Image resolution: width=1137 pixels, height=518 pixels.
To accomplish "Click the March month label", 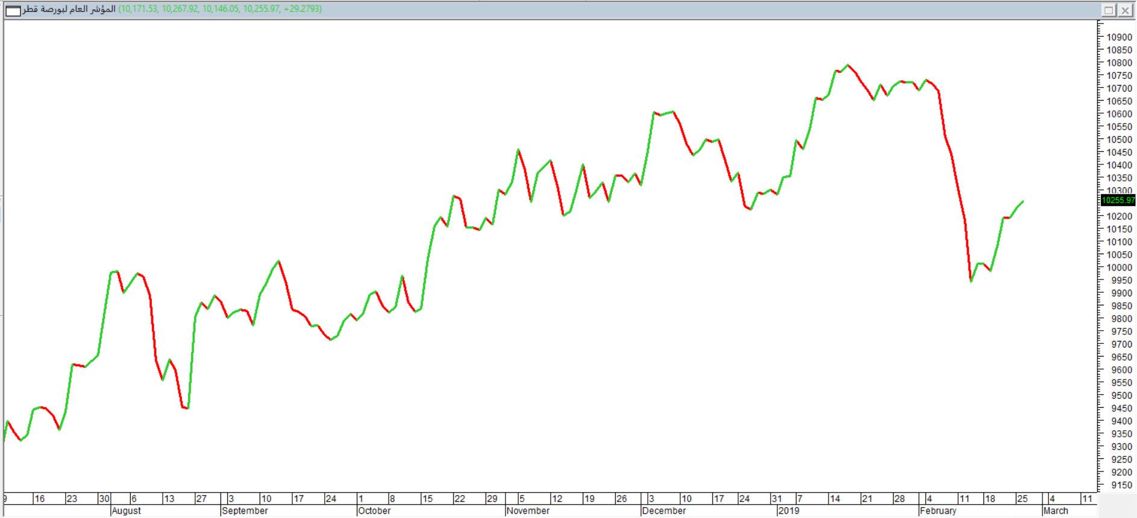I will point(1056,511).
